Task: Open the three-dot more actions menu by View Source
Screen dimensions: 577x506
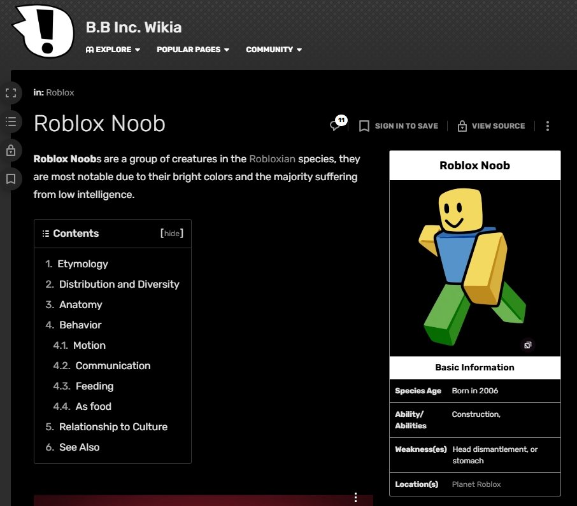Action: click(x=548, y=126)
